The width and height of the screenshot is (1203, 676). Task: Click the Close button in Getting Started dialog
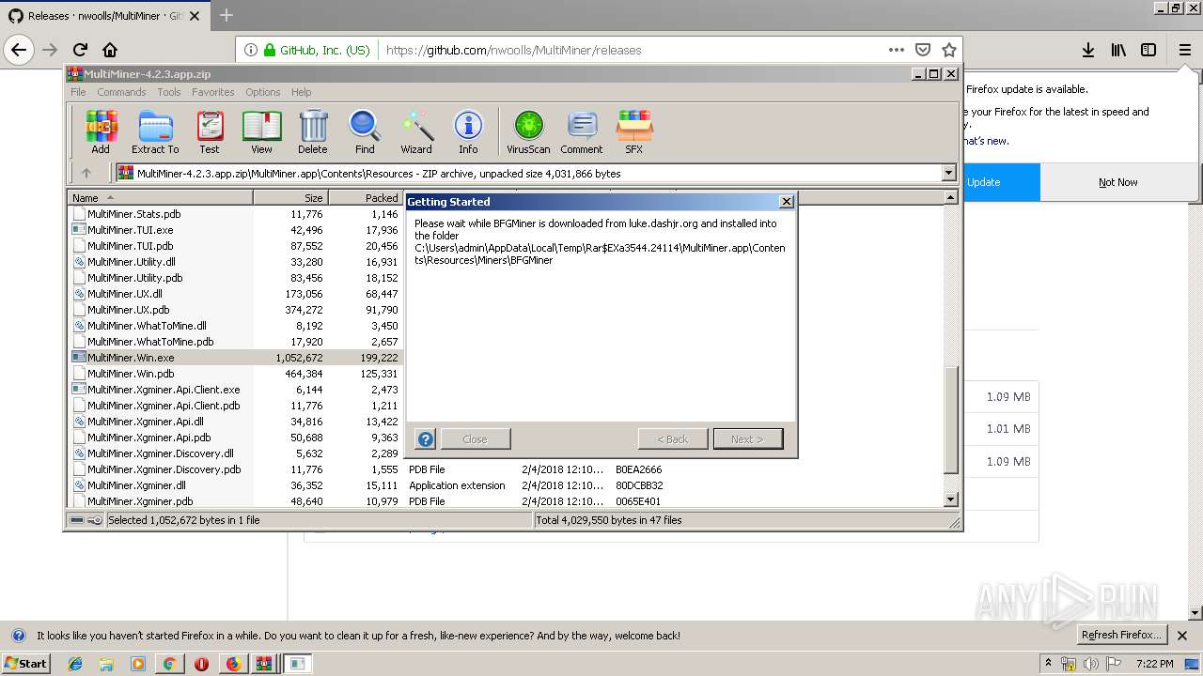tap(476, 438)
